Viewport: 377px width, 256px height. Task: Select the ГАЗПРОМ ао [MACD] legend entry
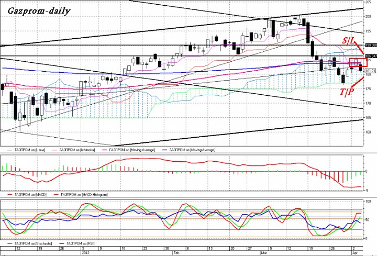tap(27, 194)
